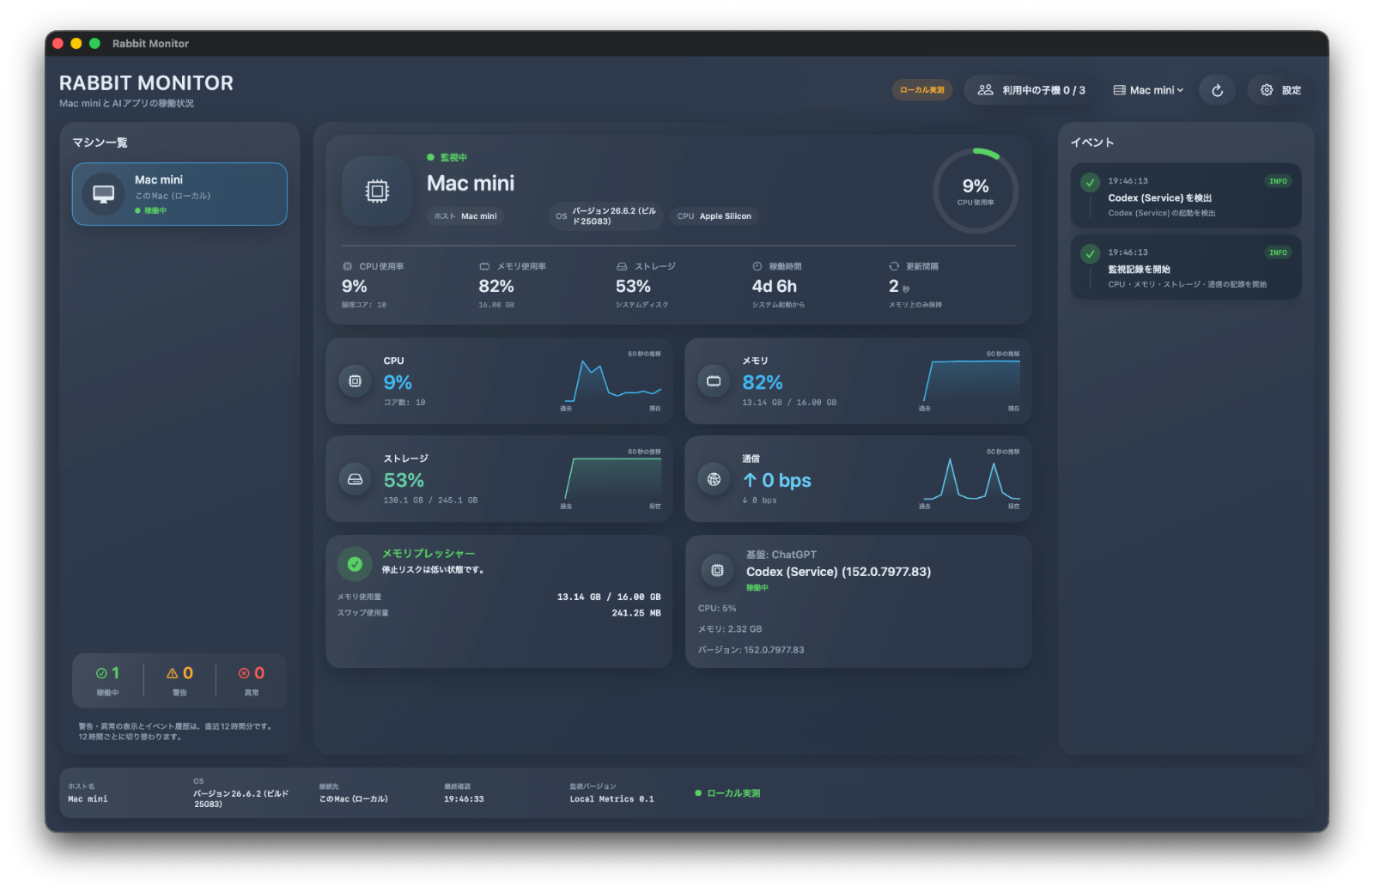The image size is (1374, 892).
Task: Click the large CPU chip icon beside Mac mini
Action: tap(377, 191)
